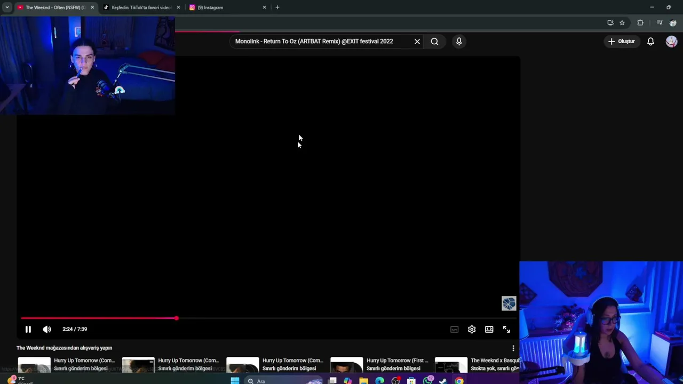Close The Weeknd - Often tab
The image size is (683, 384).
pos(92,7)
